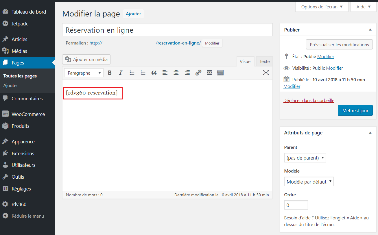Insert a bulleted list
The image size is (378, 235).
click(x=132, y=73)
